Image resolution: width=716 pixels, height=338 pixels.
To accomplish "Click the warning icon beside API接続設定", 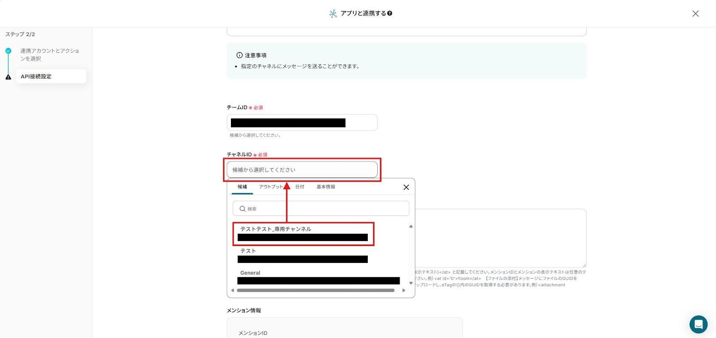I will coord(8,77).
